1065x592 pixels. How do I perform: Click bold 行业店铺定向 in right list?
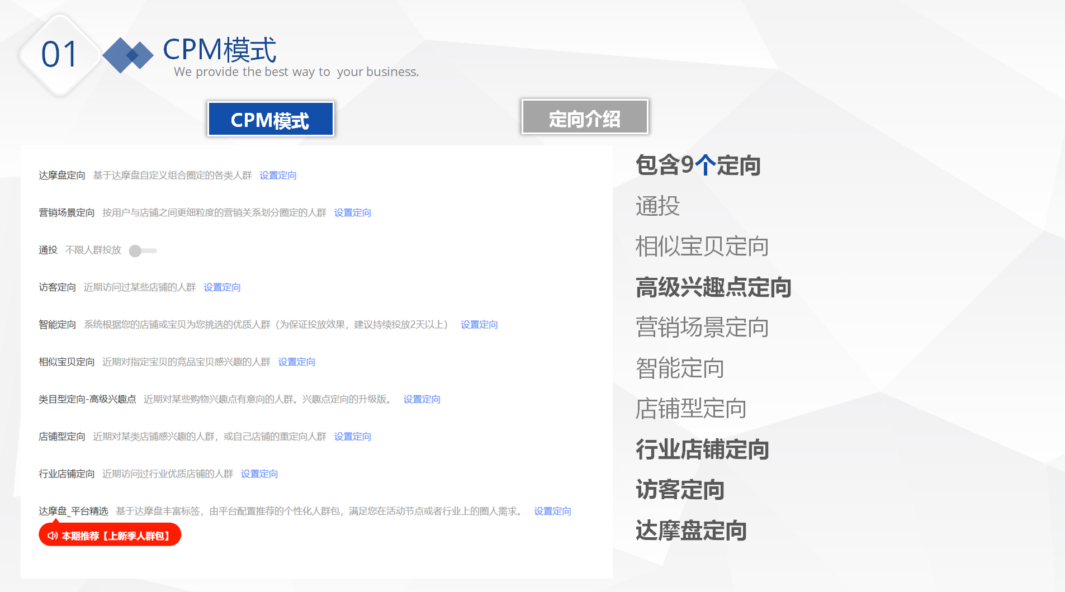coord(702,449)
